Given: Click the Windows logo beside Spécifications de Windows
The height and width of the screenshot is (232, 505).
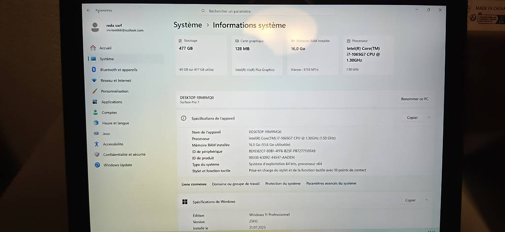Looking at the screenshot, I should (185, 202).
